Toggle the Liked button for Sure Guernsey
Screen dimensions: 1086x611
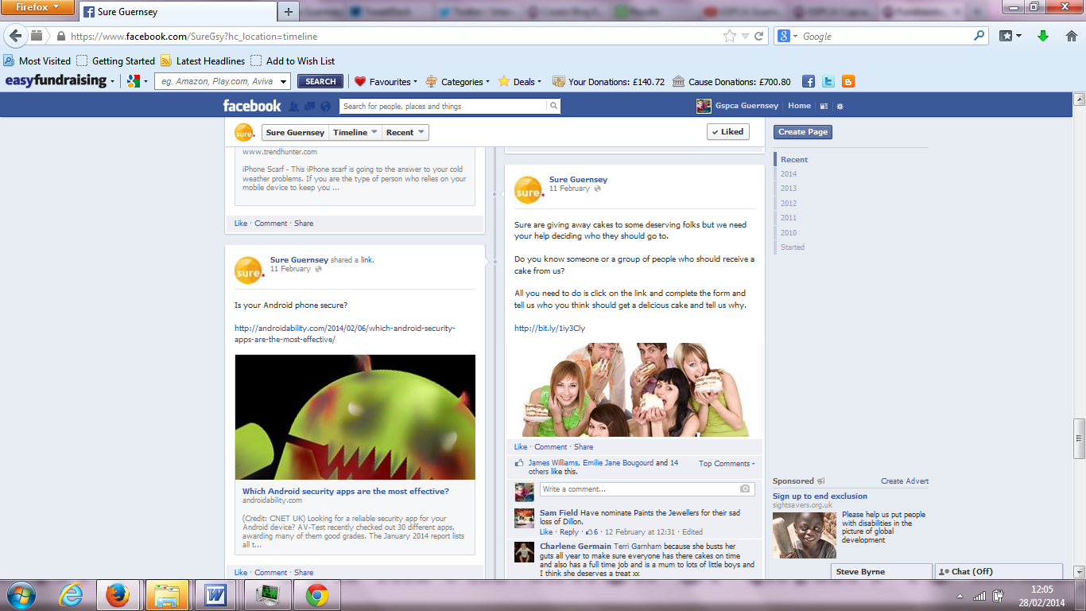point(727,132)
